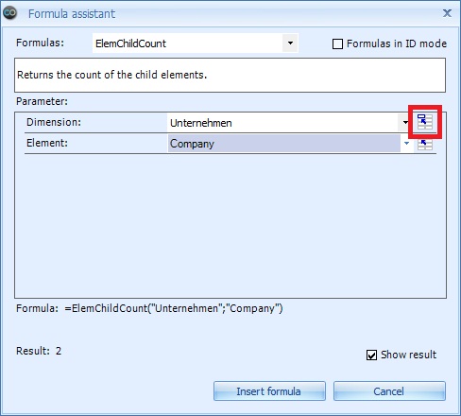Click the Element: parameter label
Screen dimensions: 461x416
click(47, 143)
